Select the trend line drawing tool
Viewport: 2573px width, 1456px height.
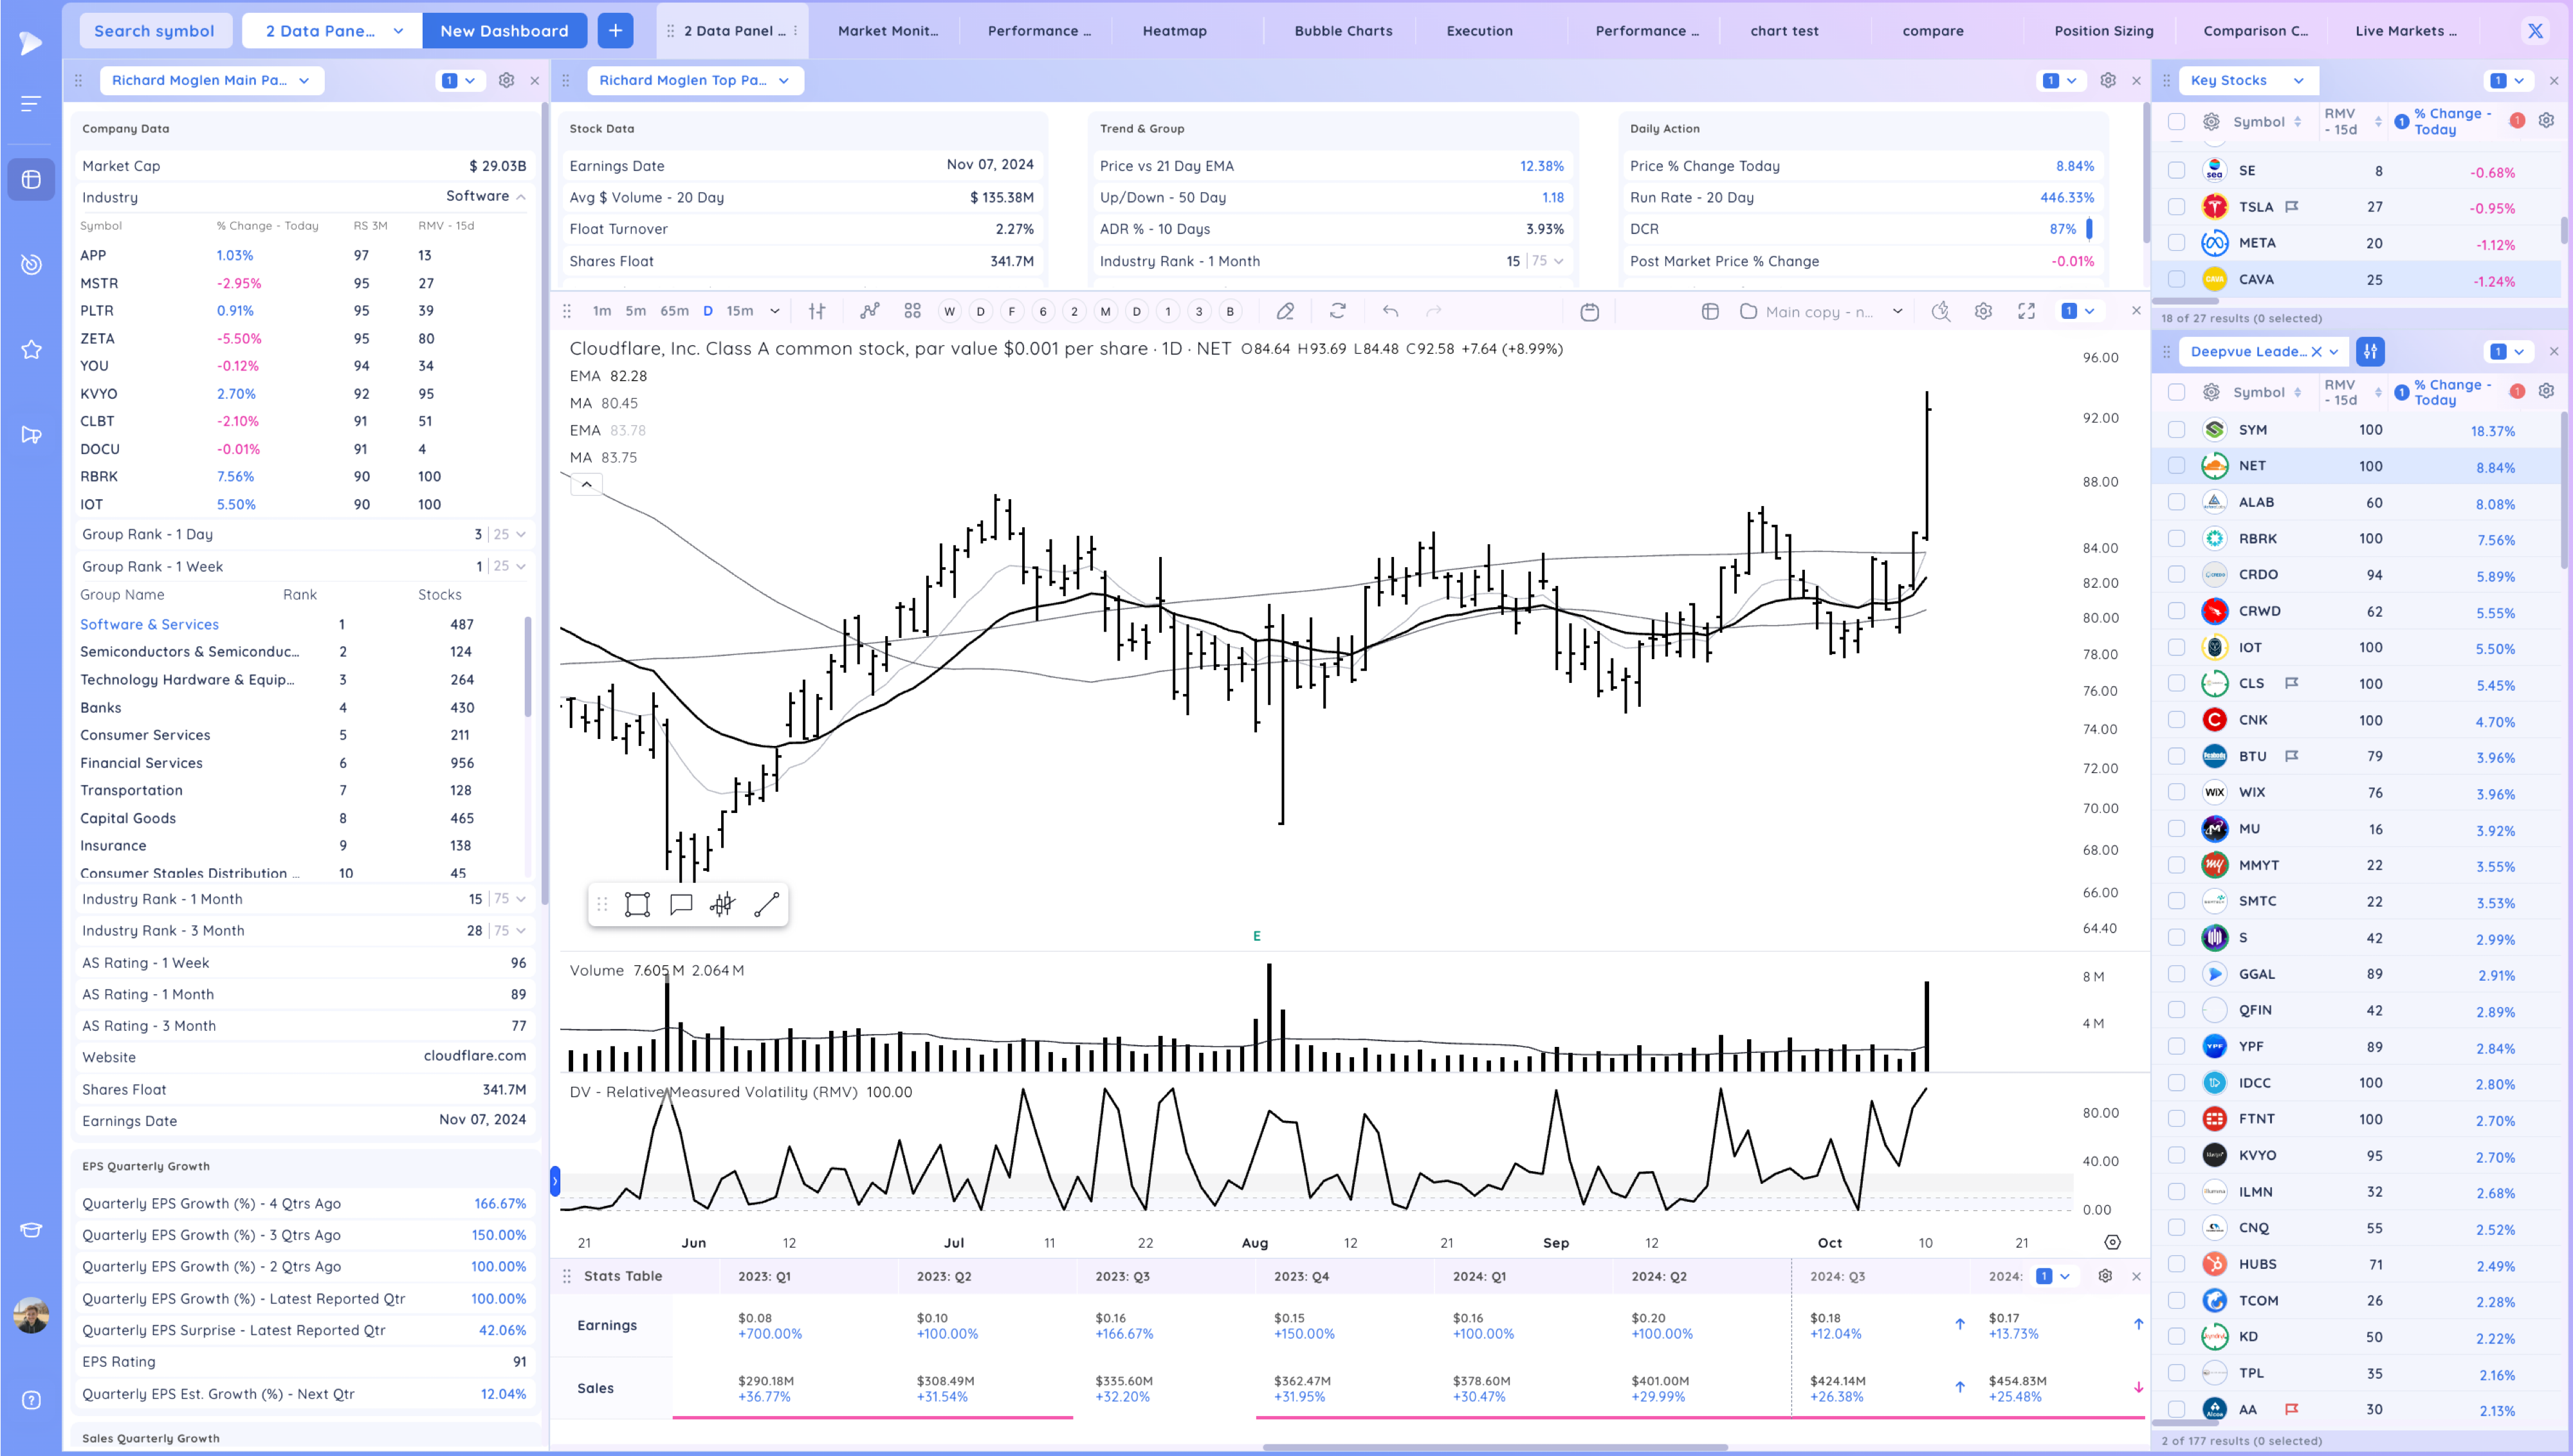[x=766, y=905]
